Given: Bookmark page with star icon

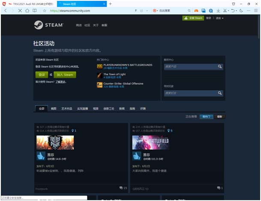Looking at the screenshot, I should 45,11.
